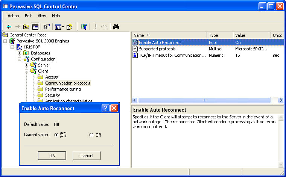Click the horizontal scrollbar thumb in list
The height and width of the screenshot is (177, 286).
pos(205,100)
